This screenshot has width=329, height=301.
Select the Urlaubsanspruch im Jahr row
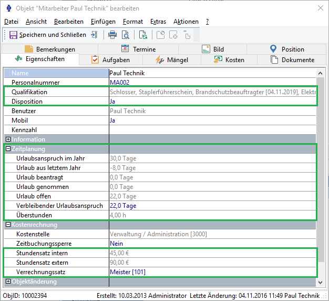pos(160,158)
